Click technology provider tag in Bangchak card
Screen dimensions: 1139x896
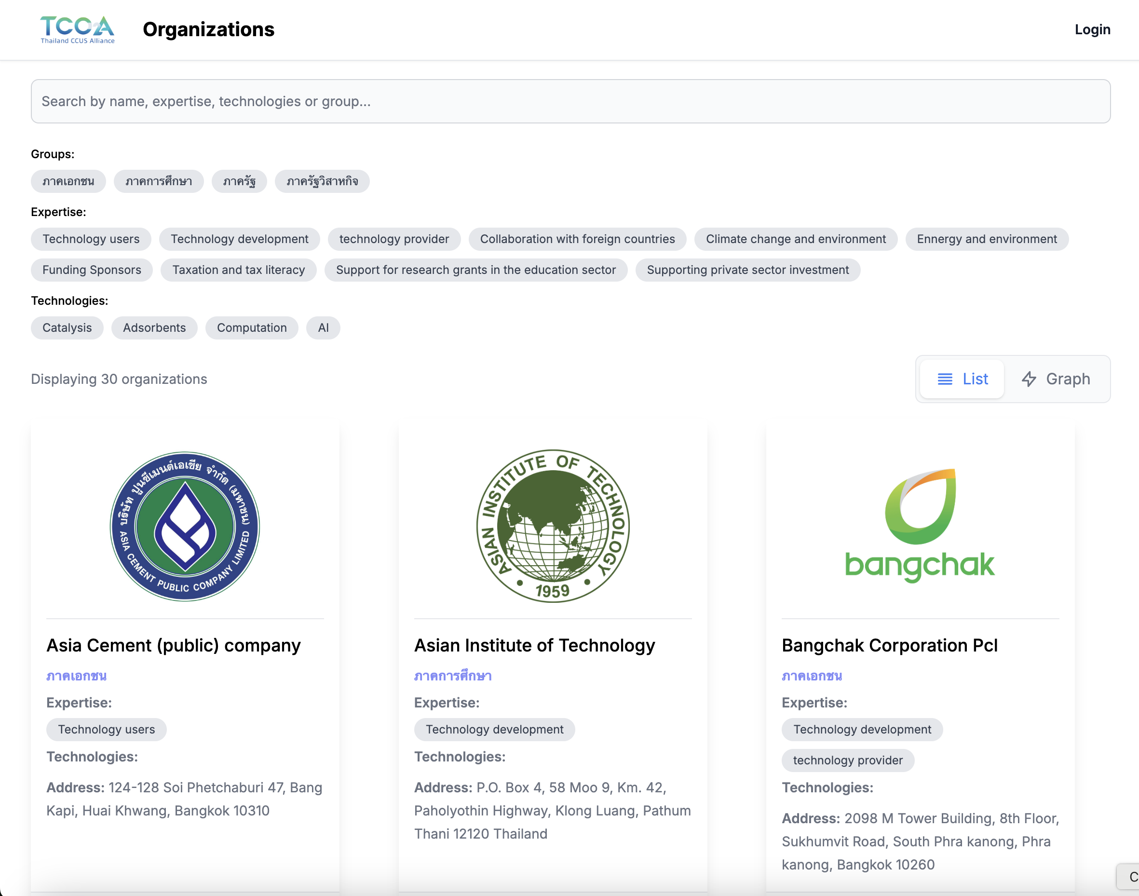click(x=848, y=760)
